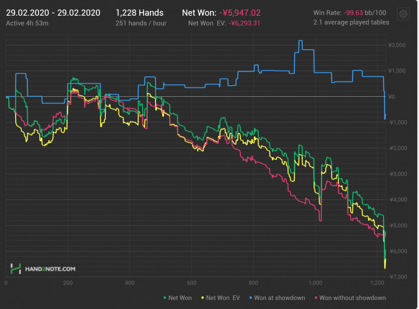Click the Active 4h 53m session duration

(27, 23)
